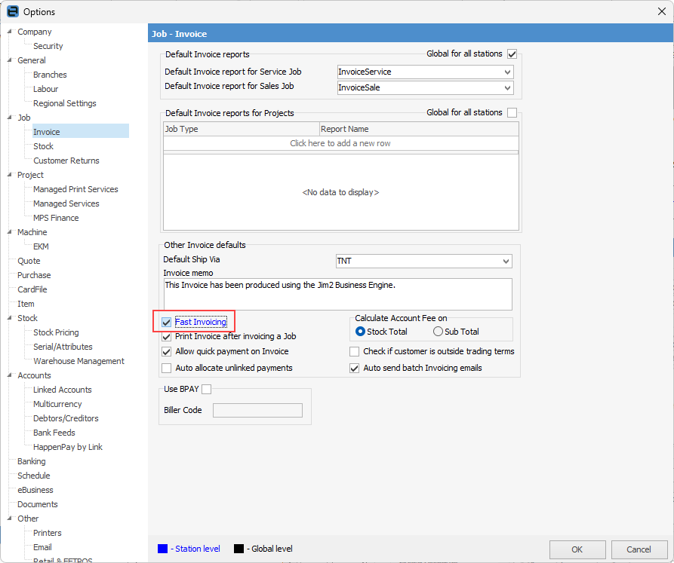The width and height of the screenshot is (674, 563).
Task: Open the Bank Feeds settings page
Action: pos(54,433)
